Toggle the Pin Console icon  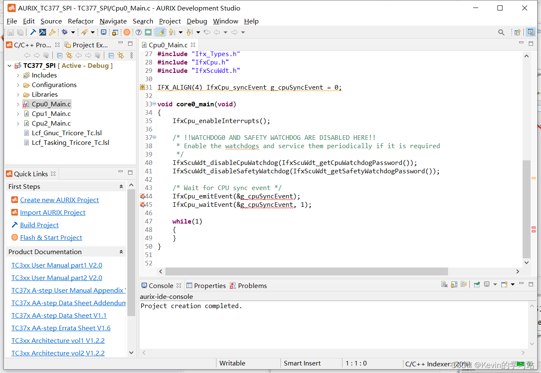click(x=477, y=285)
